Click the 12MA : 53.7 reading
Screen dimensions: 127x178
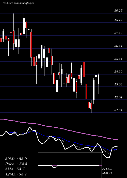coord(16,174)
